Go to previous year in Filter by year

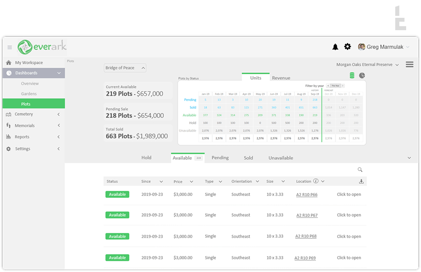(x=328, y=86)
